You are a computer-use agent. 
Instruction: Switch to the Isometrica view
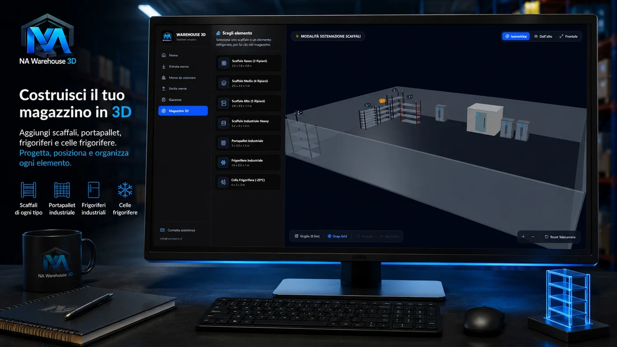pos(516,36)
